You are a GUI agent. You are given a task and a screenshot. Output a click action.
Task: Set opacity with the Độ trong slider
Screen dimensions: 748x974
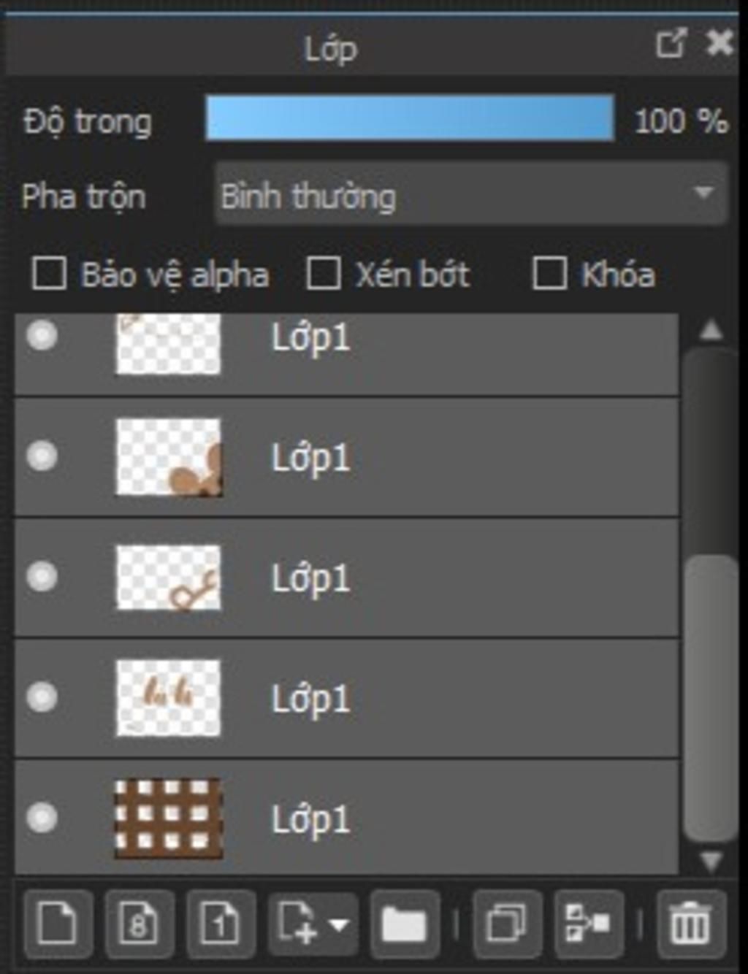point(410,118)
